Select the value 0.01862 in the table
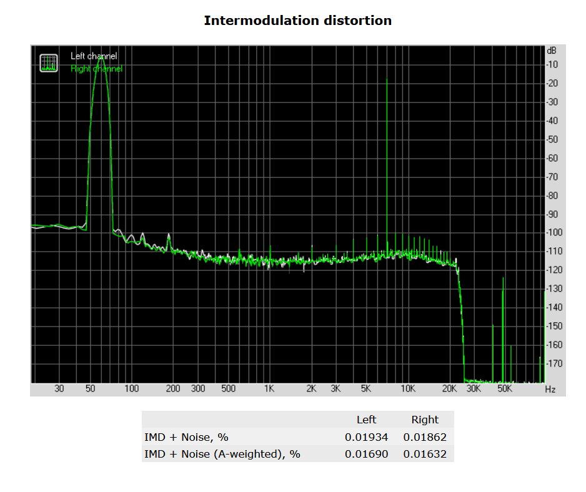The width and height of the screenshot is (586, 492). click(x=425, y=437)
